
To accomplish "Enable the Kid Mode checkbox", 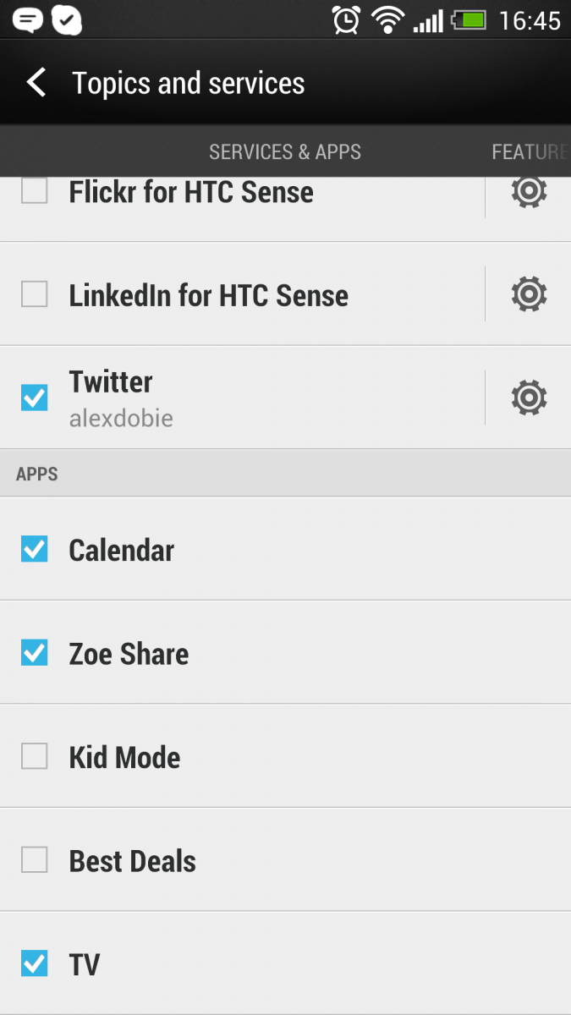I will coord(34,756).
